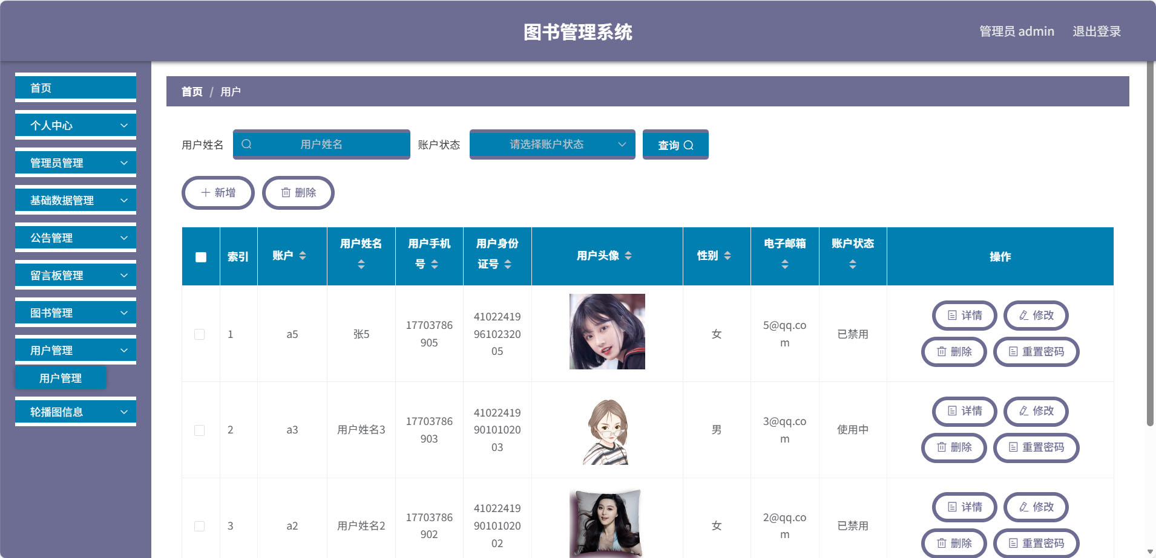This screenshot has width=1156, height=558.
Task: Collapse the 用户管理 sidebar menu
Action: (76, 350)
